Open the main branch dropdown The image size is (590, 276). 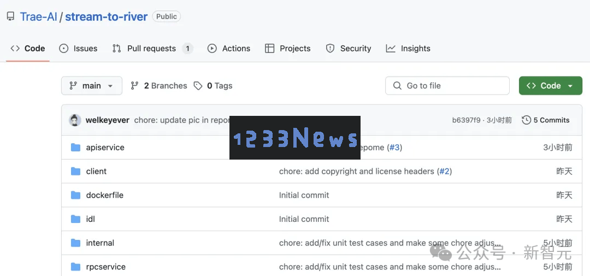92,86
